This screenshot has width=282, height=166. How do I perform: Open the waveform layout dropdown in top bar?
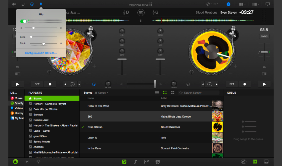click(255, 4)
